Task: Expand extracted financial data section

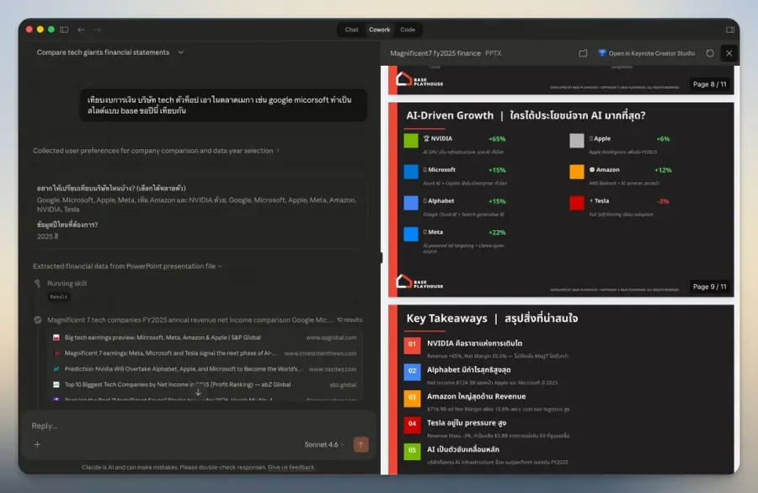Action: [x=128, y=266]
